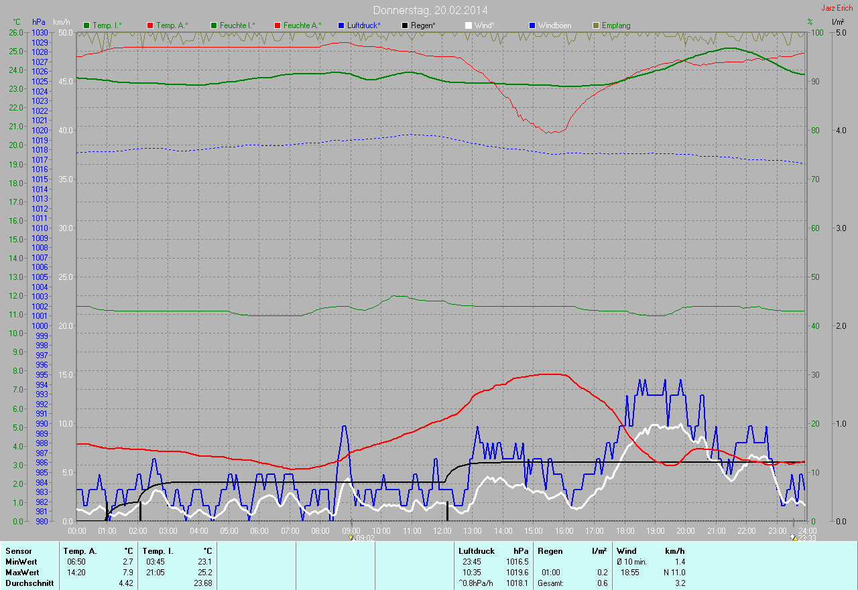Click the green Feuchte I. legend square

[214, 25]
